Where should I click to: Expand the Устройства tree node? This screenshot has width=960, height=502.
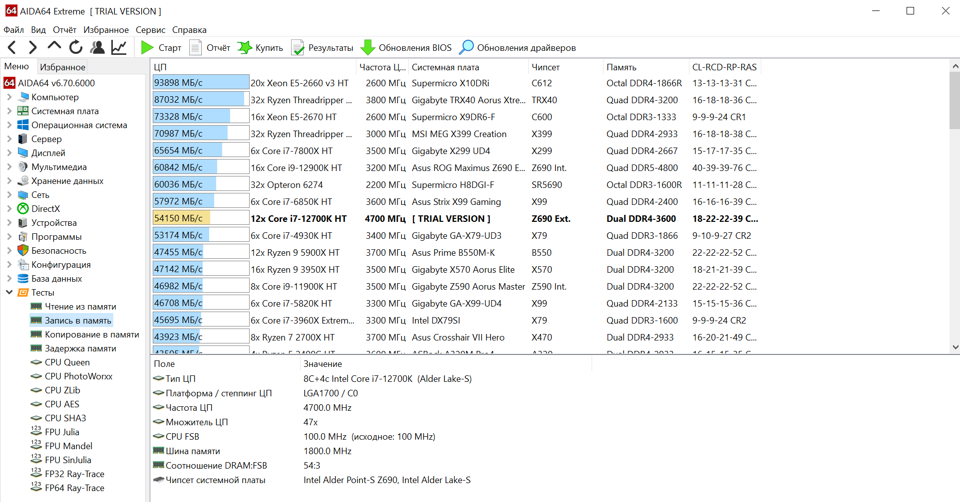click(x=9, y=222)
